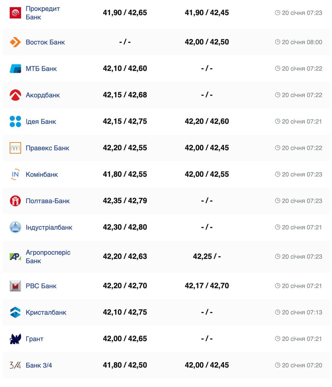Click the red Акордбанк logo icon
The image size is (332, 387).
(15, 95)
